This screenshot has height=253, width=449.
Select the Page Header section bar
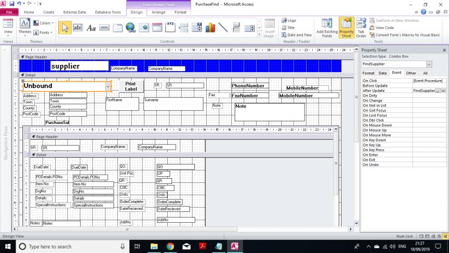pos(186,57)
